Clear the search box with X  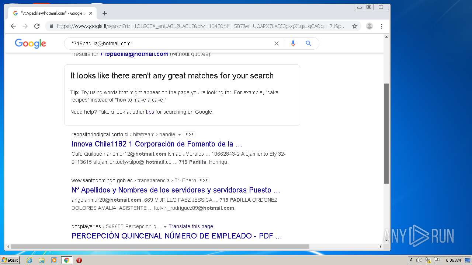[277, 43]
